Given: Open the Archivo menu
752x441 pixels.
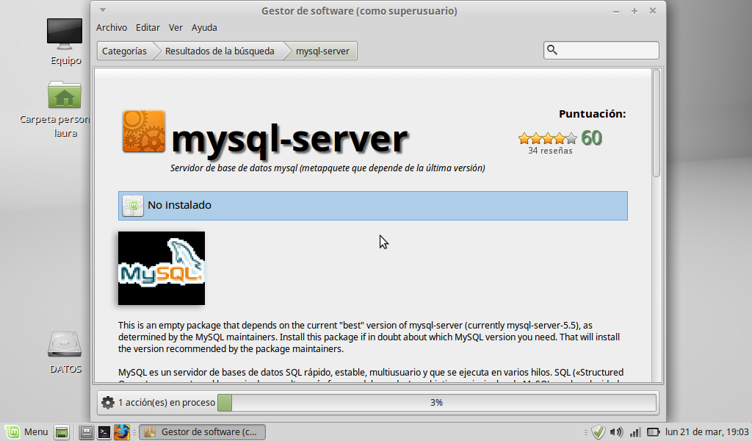Looking at the screenshot, I should click(x=112, y=28).
